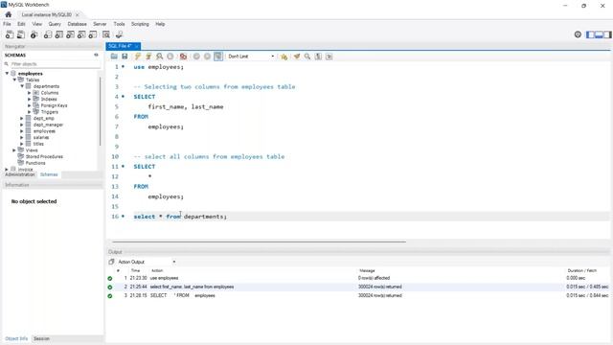Close the Local instance MySQL80 connection tab
This screenshot has height=345, width=613.
[78, 14]
